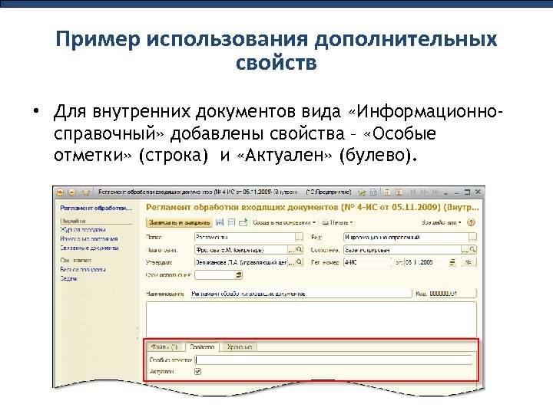Open favorites star icon in title bar
Viewport: 553px width, 414px height.
(x=86, y=192)
